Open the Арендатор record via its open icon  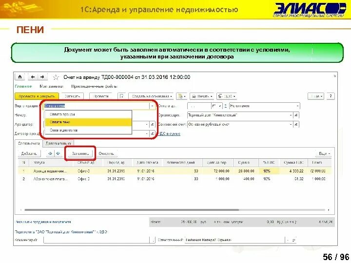coord(152,124)
